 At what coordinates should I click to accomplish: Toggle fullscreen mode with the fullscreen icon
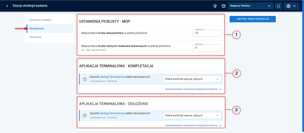(278, 6)
